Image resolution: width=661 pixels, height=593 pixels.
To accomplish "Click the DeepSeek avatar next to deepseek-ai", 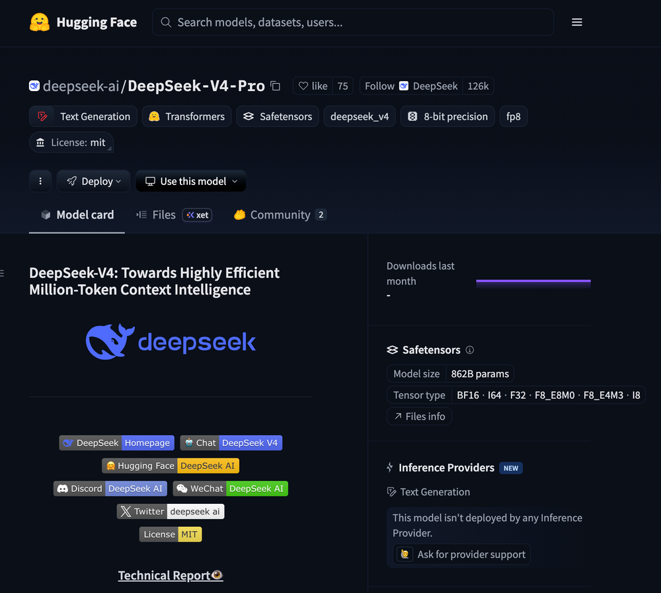I will 34,85.
